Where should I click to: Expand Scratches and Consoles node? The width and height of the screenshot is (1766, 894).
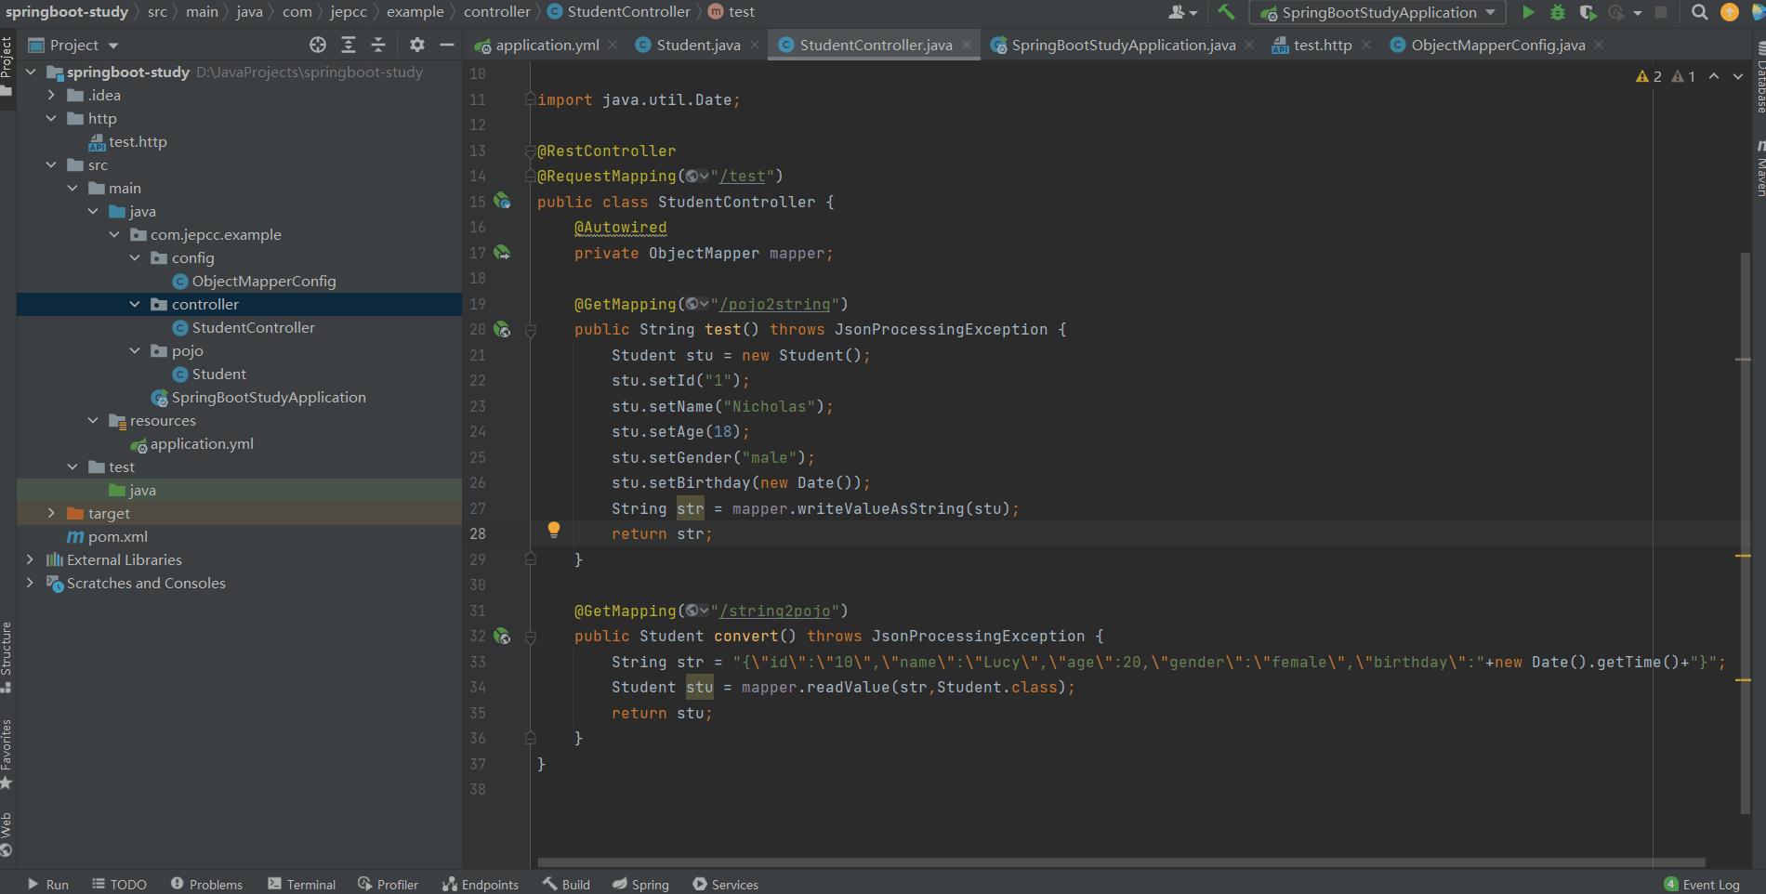point(30,583)
